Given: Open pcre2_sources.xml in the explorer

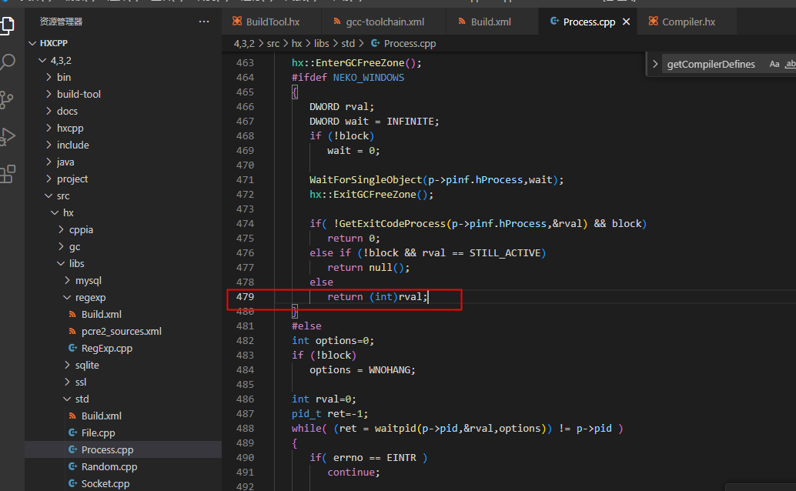Looking at the screenshot, I should (x=121, y=331).
